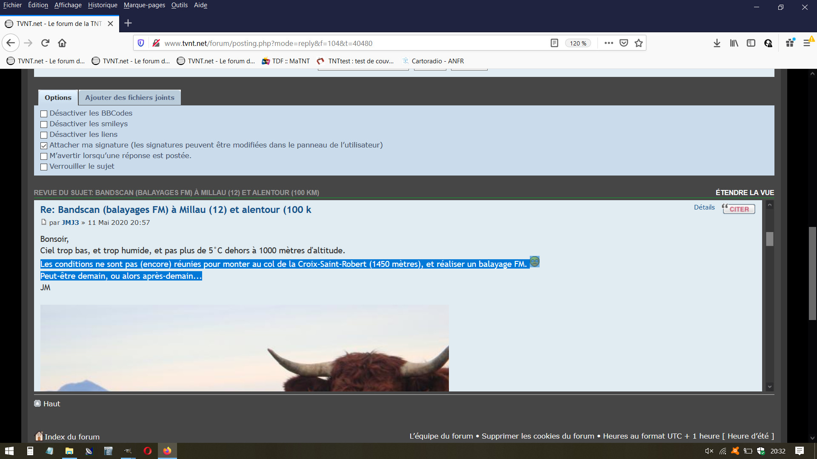Open the Firefox application menu
Image resolution: width=817 pixels, height=459 pixels.
tap(807, 43)
